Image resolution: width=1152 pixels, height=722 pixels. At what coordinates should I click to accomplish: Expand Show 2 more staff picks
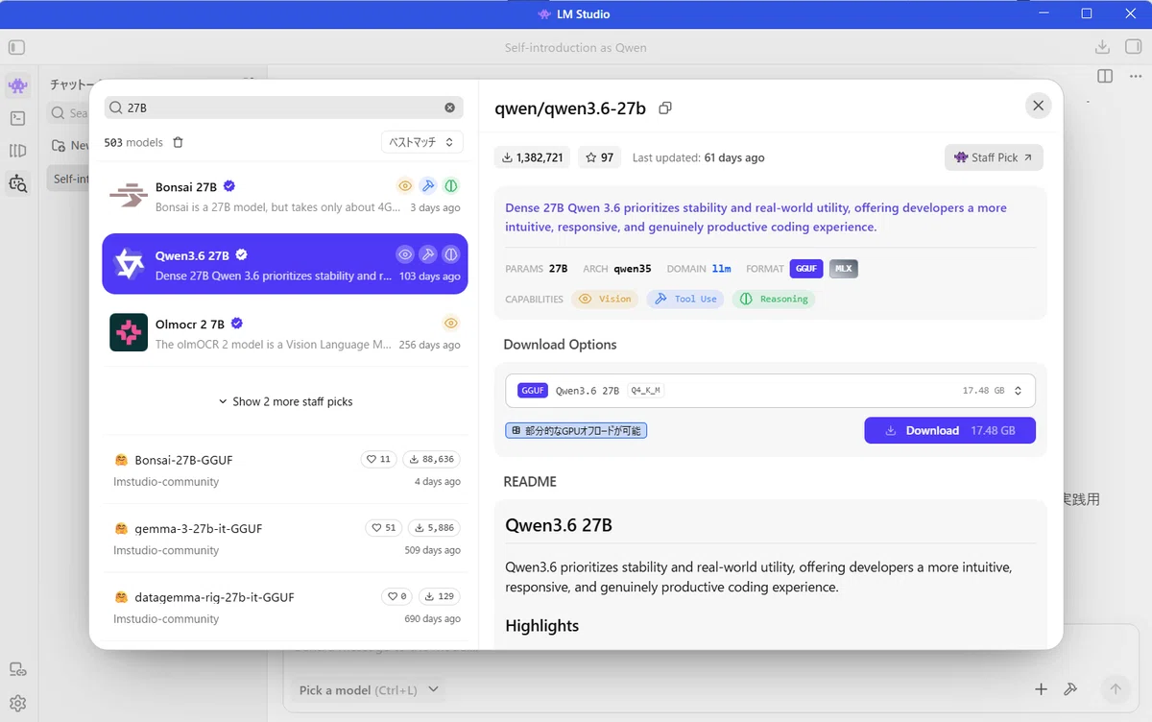pos(285,401)
